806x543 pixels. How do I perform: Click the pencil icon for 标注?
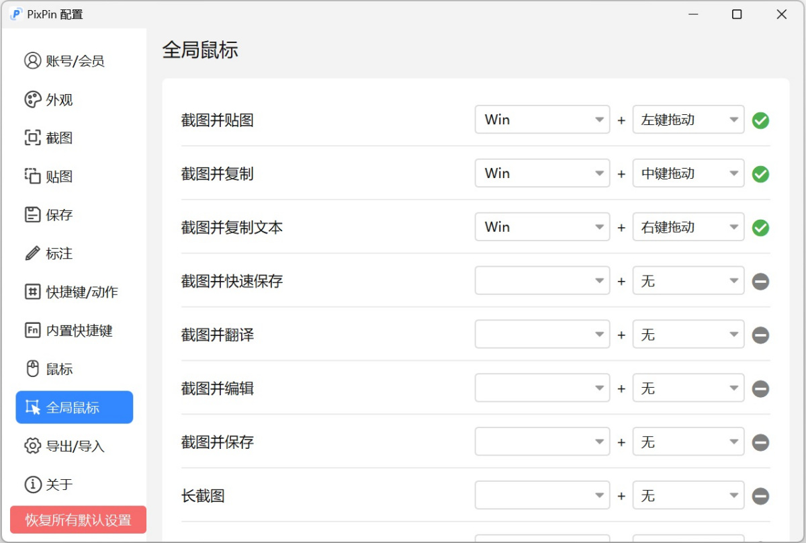pos(32,253)
